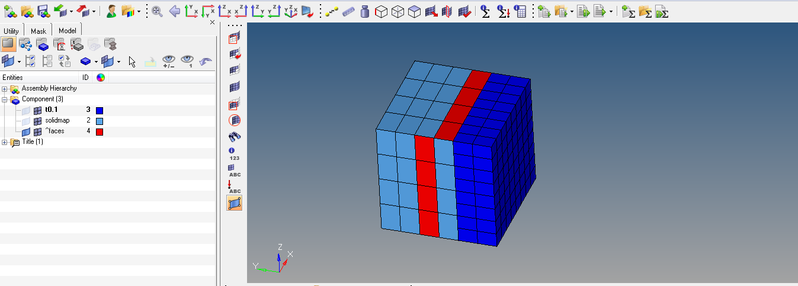Click the Numbers 123 icon in side toolbar

[x=234, y=154]
